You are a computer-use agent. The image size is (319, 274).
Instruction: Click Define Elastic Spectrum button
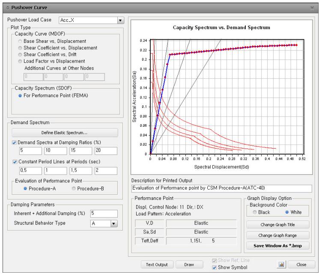point(65,133)
